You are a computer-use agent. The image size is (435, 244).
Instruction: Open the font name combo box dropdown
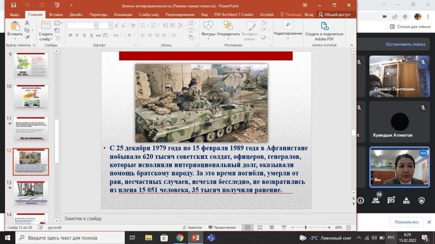pyautogui.click(x=96, y=25)
